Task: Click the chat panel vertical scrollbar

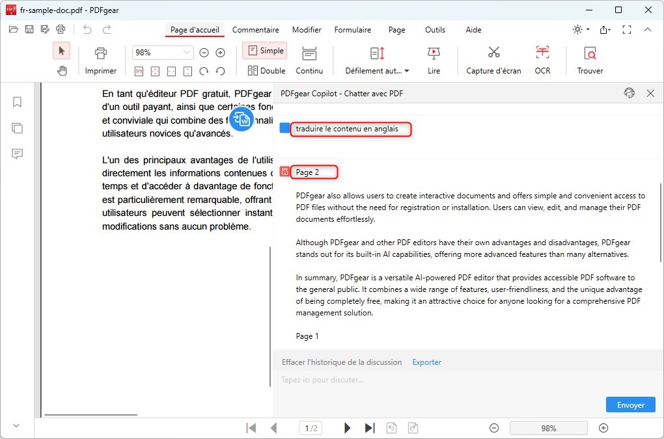Action: 660,222
